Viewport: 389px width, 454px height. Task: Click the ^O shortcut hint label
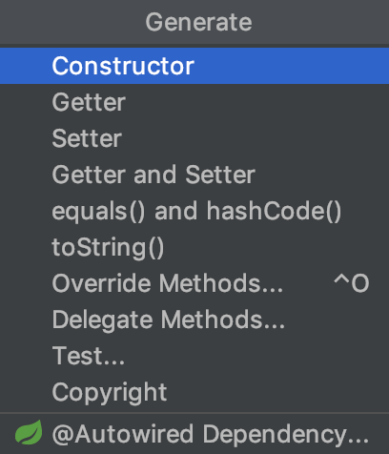(x=352, y=283)
